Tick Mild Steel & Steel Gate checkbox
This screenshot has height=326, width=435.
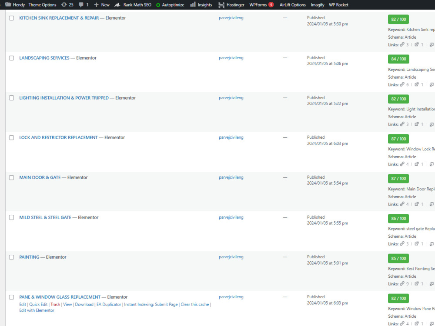tap(11, 217)
